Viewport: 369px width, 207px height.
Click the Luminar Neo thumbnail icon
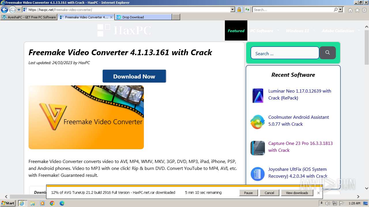point(258,96)
